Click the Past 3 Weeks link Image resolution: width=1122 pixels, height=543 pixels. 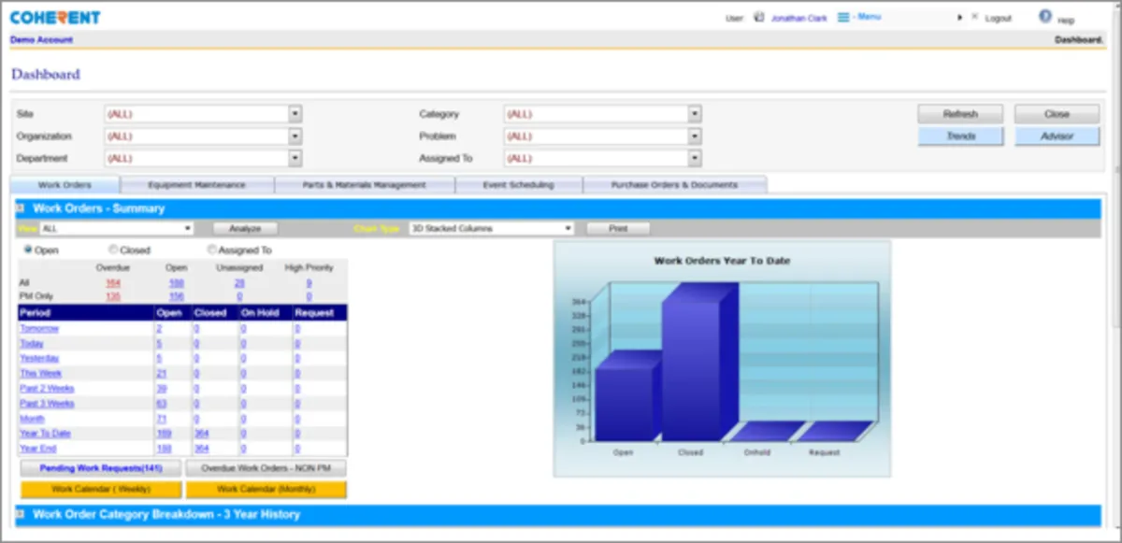tap(47, 404)
